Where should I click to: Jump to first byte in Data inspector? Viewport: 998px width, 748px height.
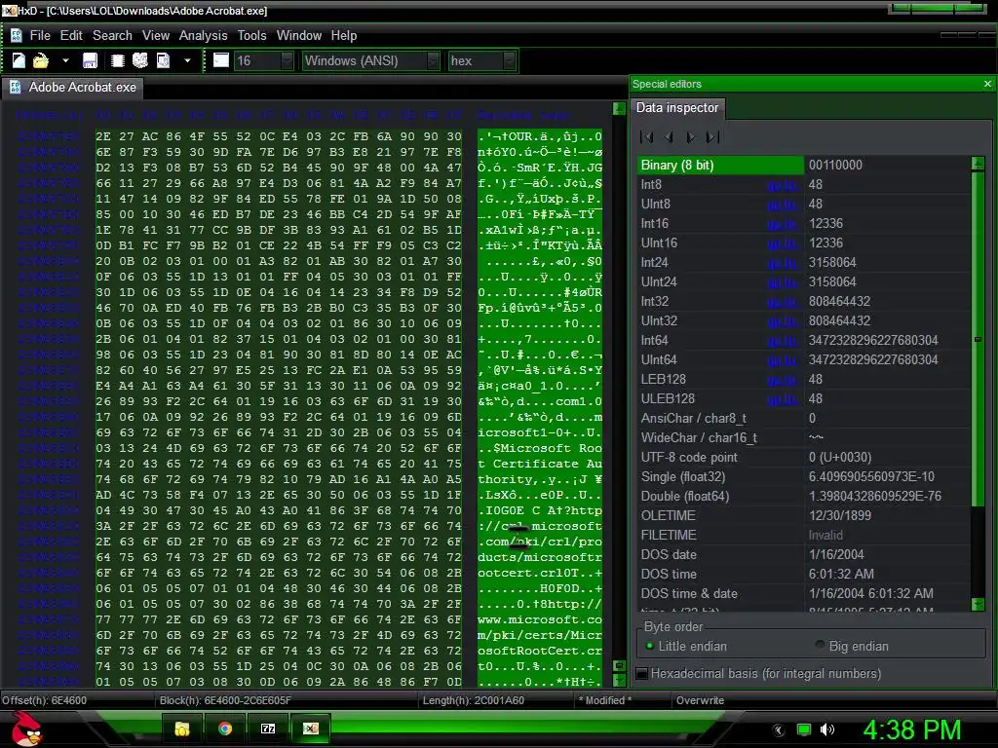[x=647, y=136]
